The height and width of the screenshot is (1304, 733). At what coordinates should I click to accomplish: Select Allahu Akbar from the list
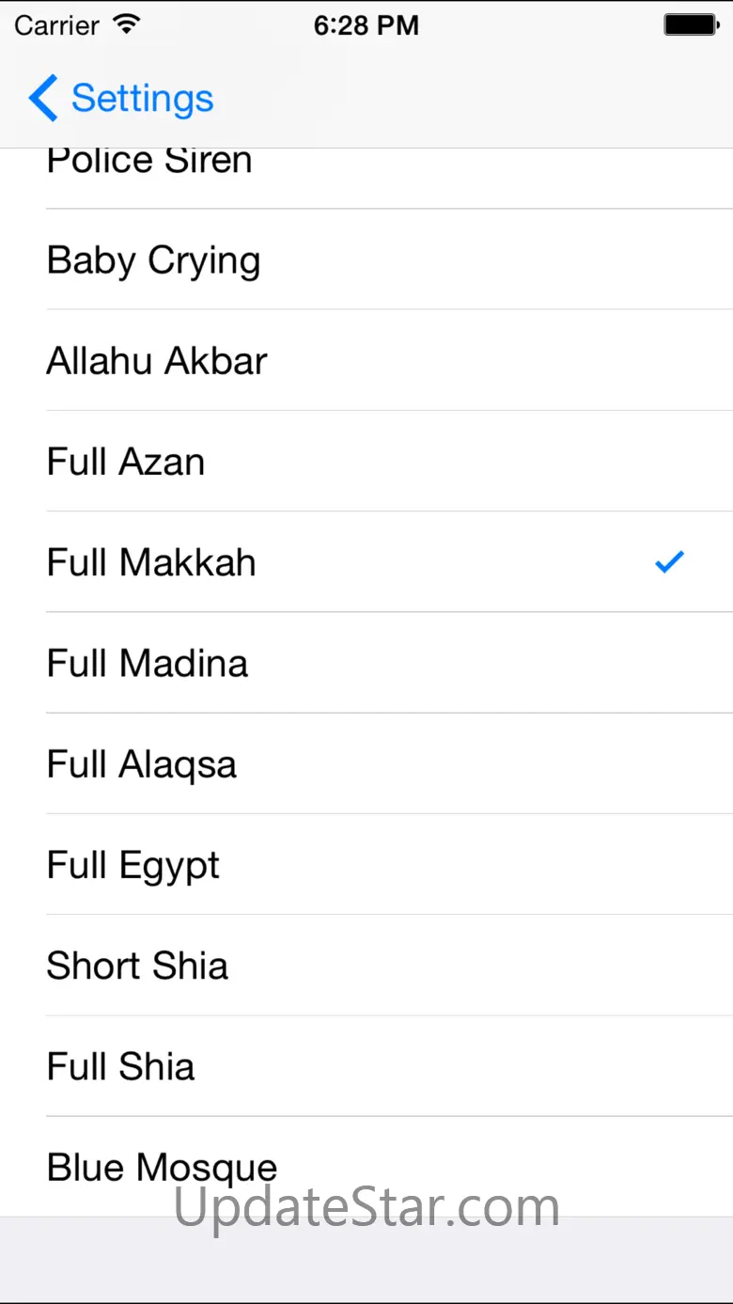[x=157, y=361]
